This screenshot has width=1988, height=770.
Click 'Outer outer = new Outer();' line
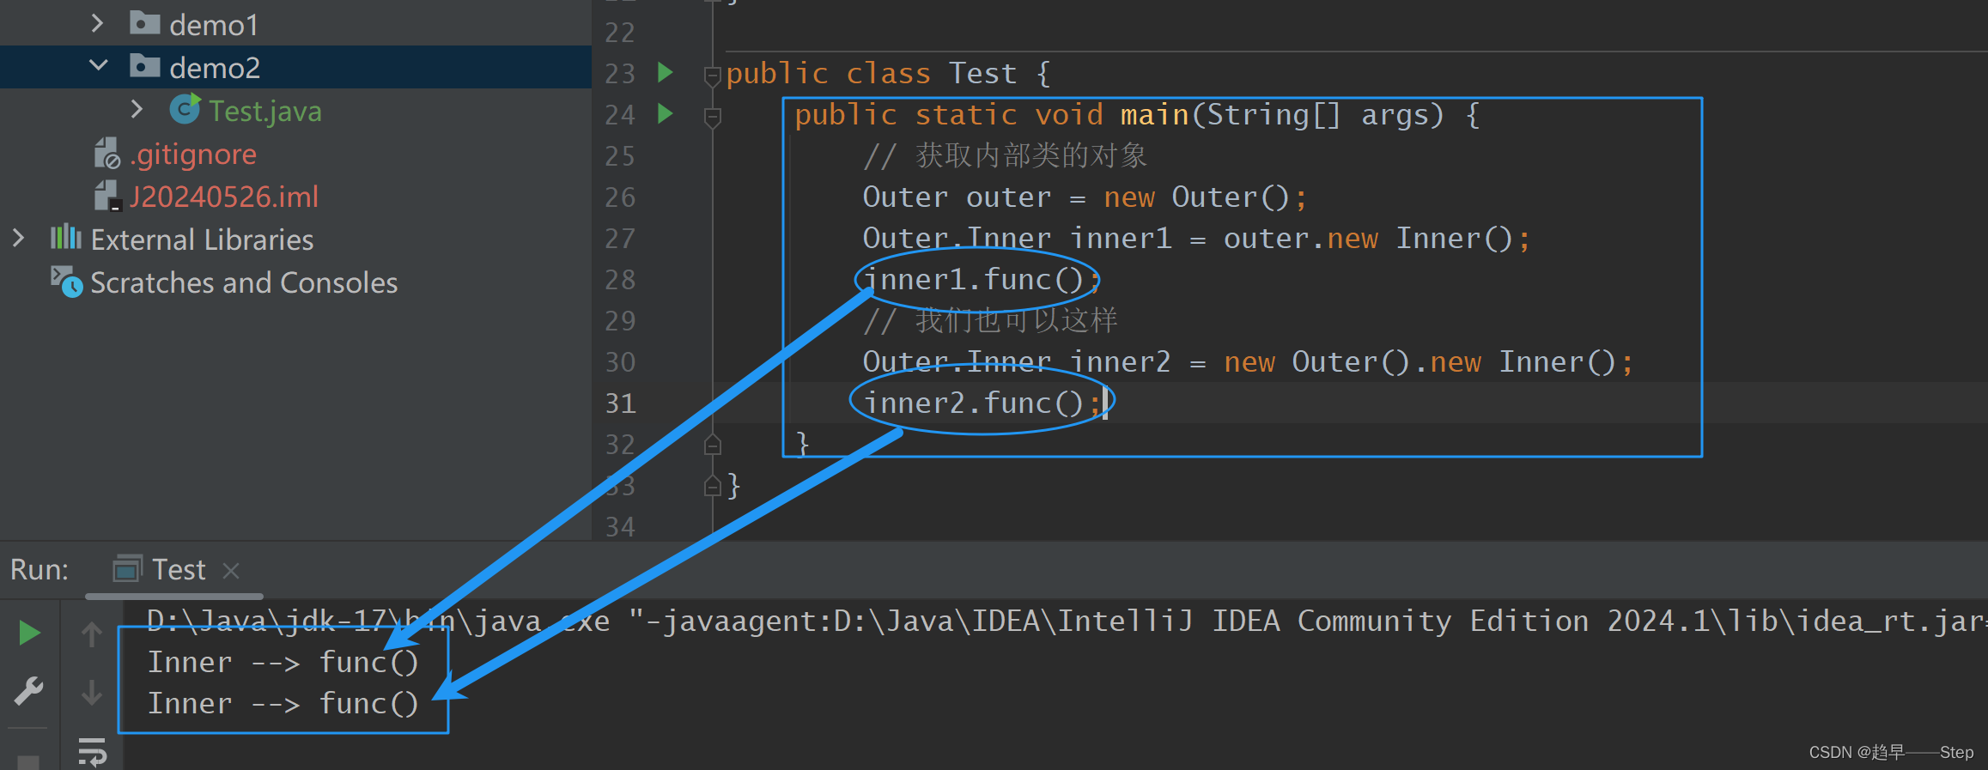pos(1085,197)
